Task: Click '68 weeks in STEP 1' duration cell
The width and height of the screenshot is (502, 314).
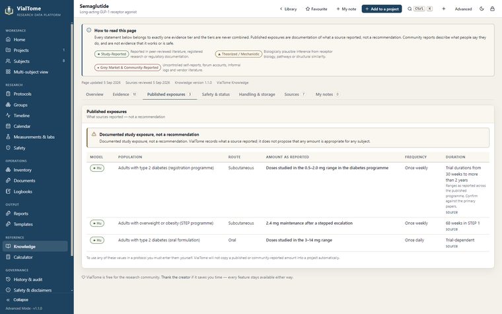Action: tap(462, 223)
